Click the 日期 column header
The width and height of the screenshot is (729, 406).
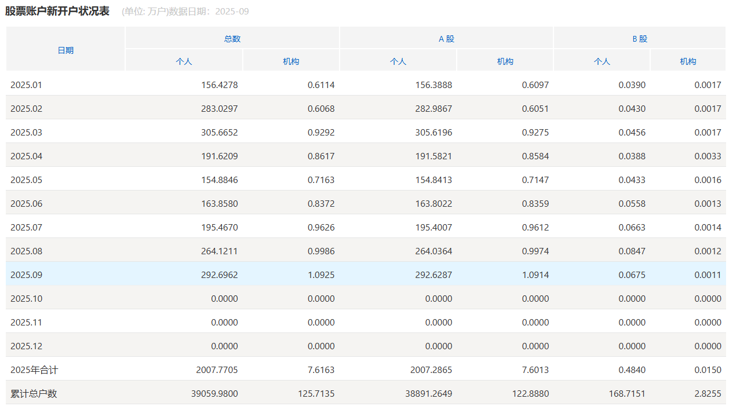[65, 50]
